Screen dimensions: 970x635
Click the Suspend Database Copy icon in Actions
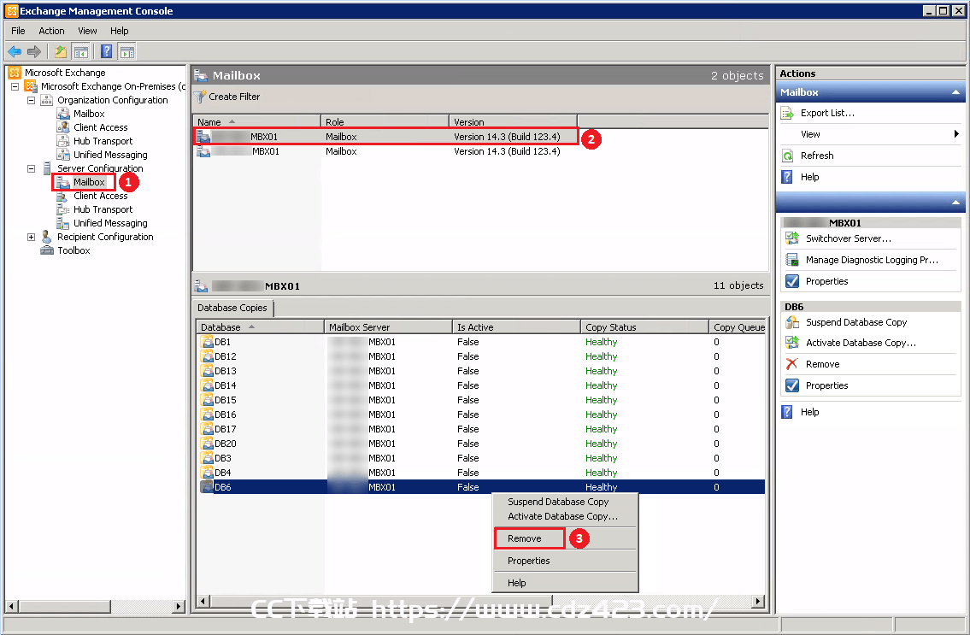click(792, 322)
